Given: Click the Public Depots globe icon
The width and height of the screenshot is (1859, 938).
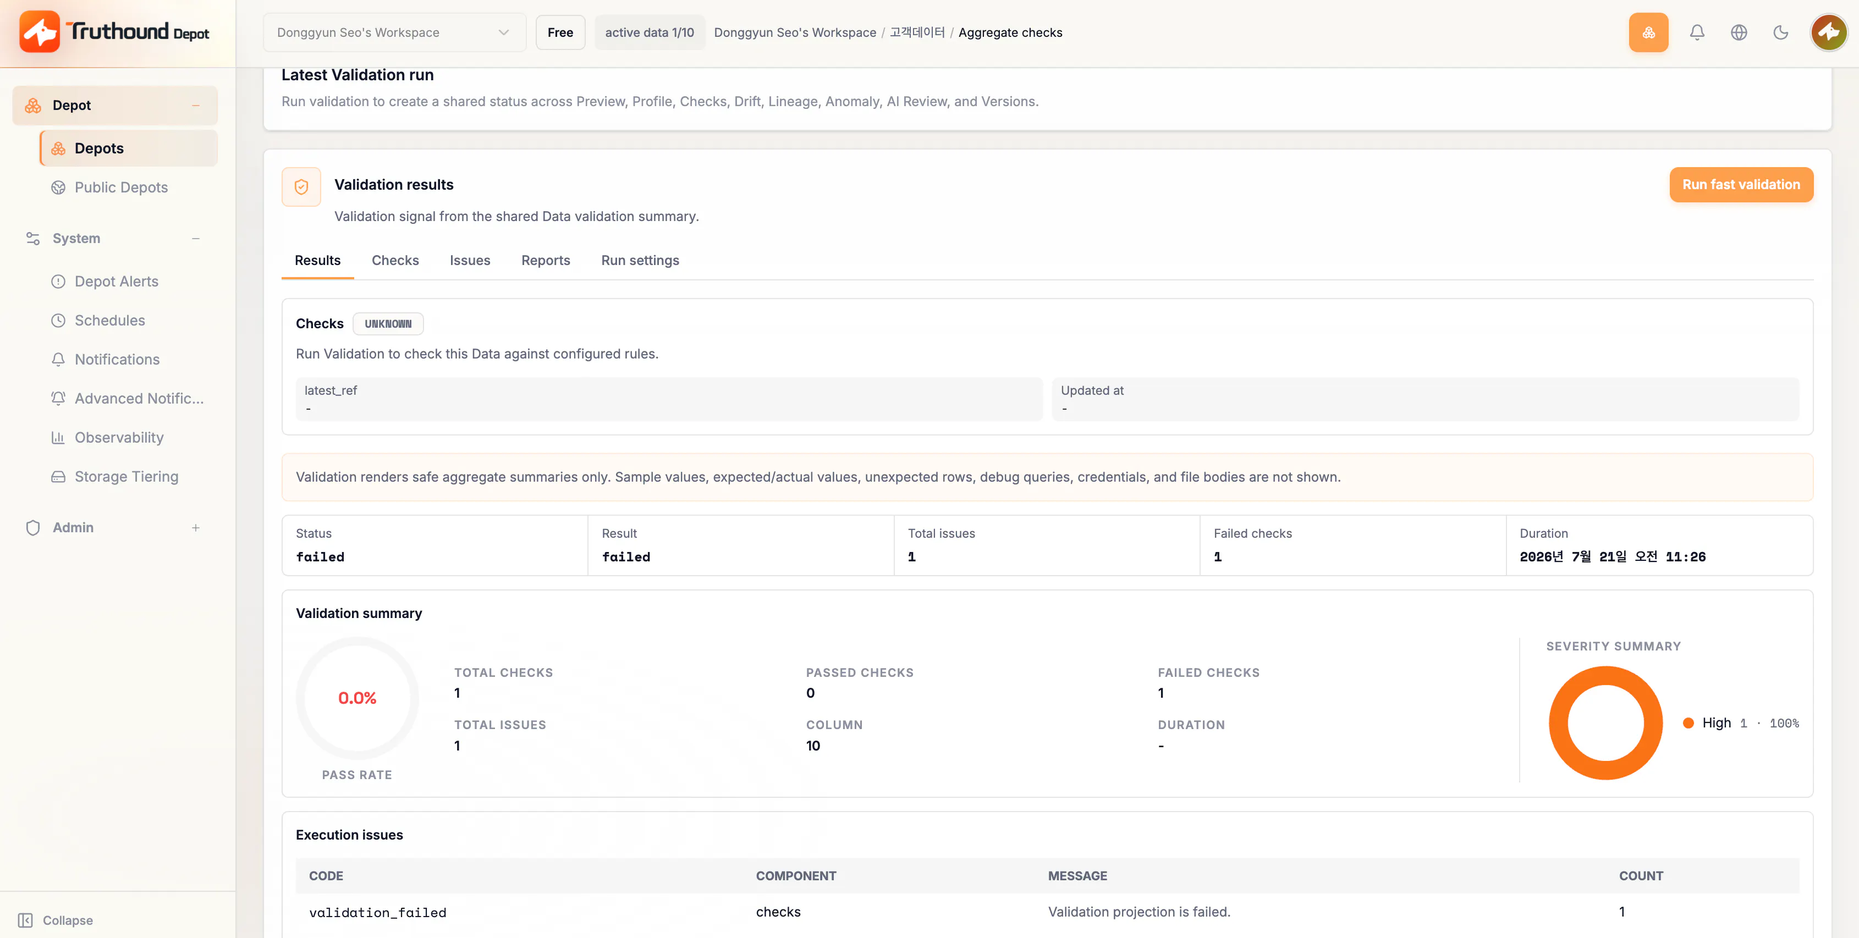Looking at the screenshot, I should 58,187.
